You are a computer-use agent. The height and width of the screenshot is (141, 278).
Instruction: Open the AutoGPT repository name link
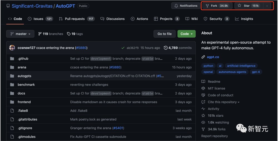tap(65, 6)
